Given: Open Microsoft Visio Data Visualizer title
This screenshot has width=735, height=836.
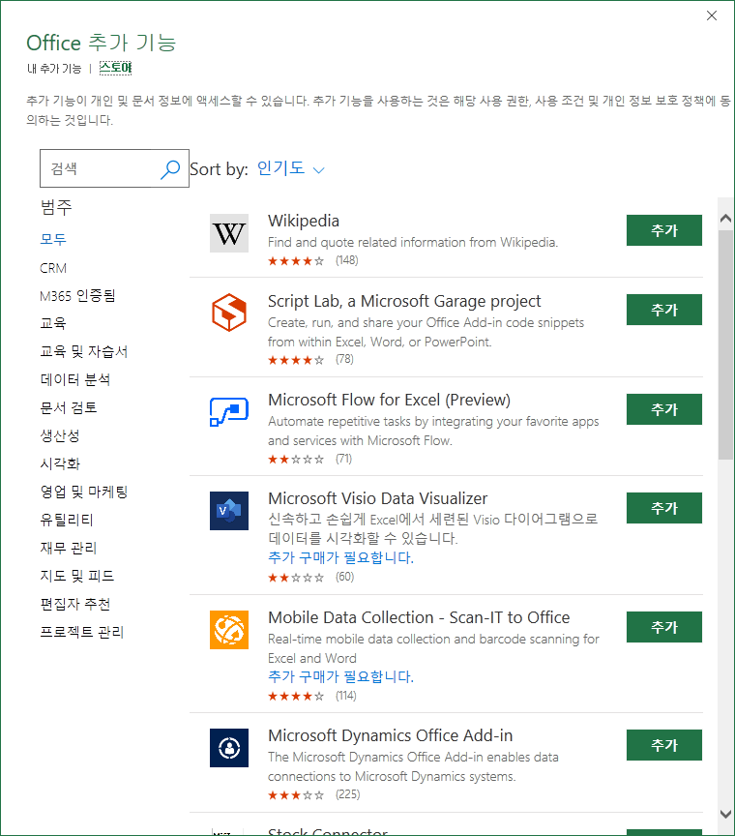Looking at the screenshot, I should pos(377,498).
